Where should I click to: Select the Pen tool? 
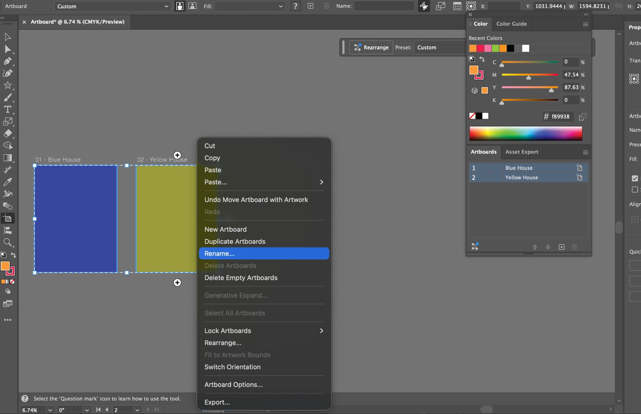point(8,61)
